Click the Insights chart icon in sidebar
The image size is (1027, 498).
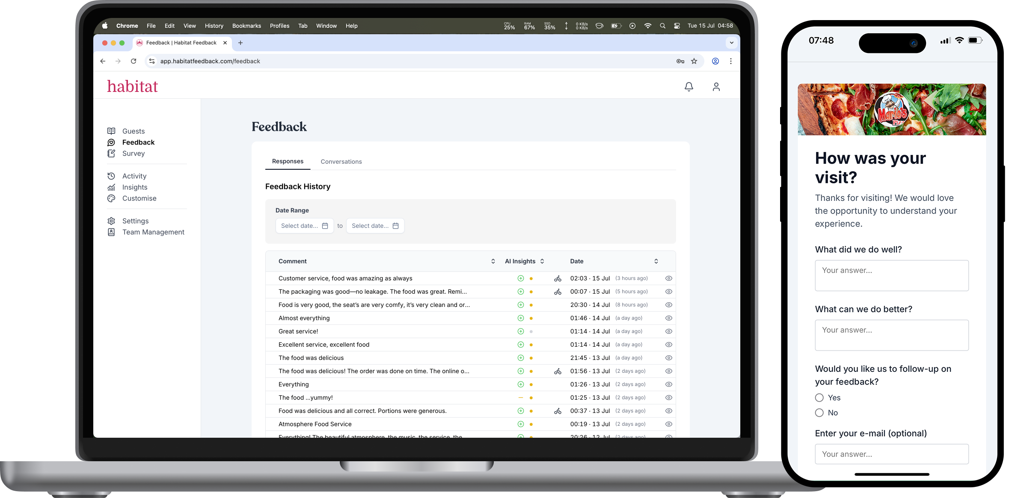click(111, 187)
